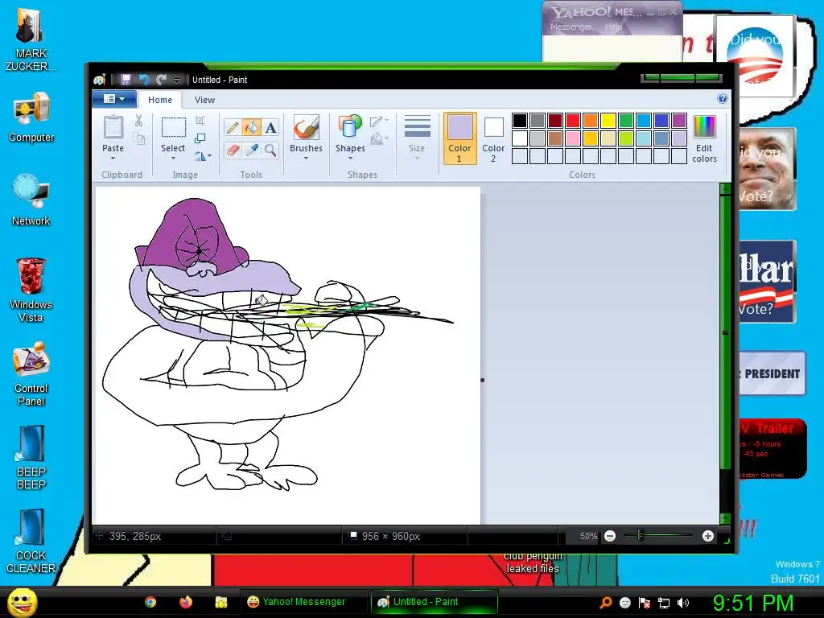
Task: Click the zoom slider handle
Action: click(641, 536)
